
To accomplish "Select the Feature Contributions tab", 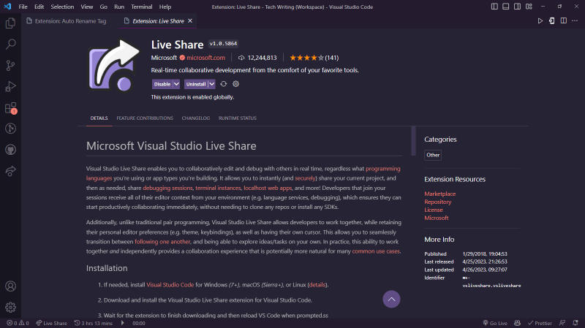I will coord(145,118).
